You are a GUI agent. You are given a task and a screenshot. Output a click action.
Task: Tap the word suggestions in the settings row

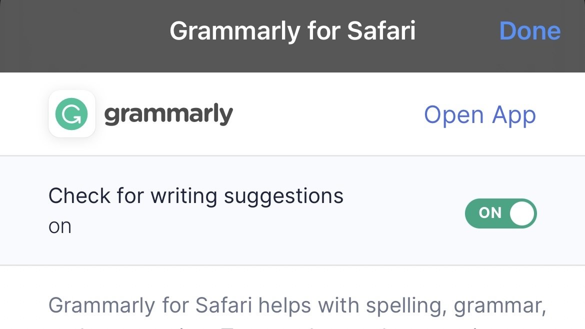click(283, 197)
